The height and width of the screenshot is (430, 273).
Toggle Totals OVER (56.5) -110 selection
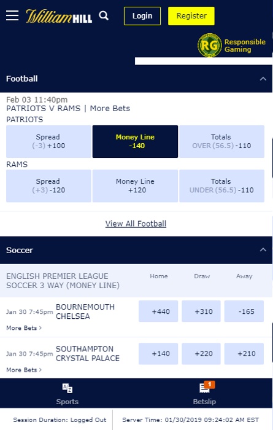[222, 141]
